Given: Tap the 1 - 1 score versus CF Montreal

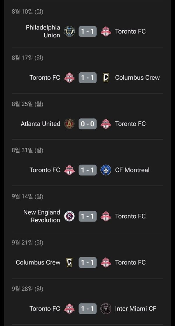Looking at the screenshot, I should coord(87,170).
